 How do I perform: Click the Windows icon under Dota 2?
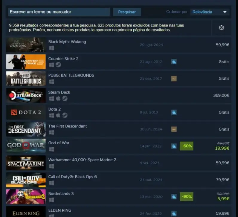click(51, 115)
